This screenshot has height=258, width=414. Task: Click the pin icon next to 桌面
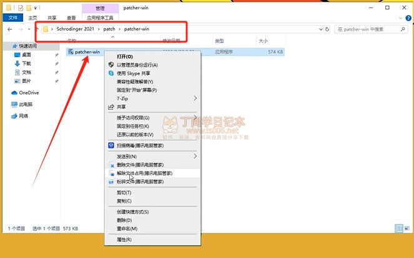click(x=56, y=55)
